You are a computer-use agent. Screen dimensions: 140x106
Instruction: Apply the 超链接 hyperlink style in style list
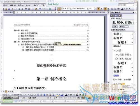point(116,75)
